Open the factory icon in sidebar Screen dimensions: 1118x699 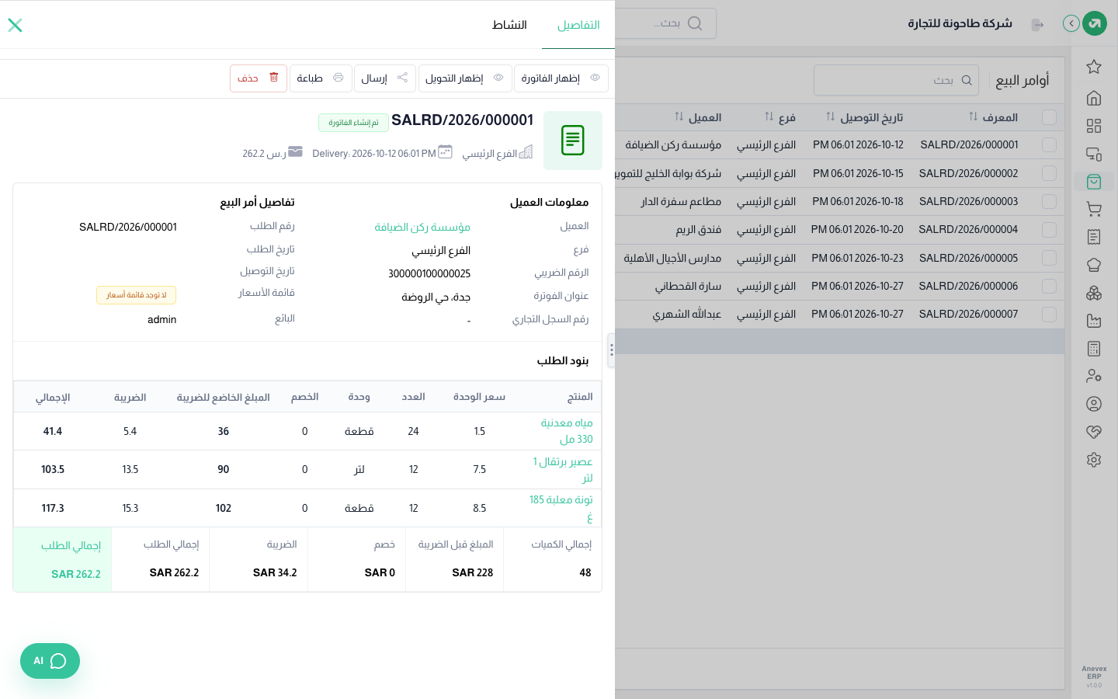pos(1094,321)
